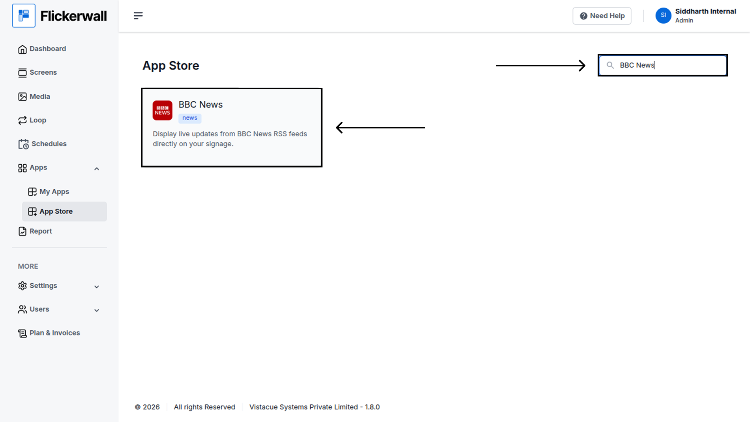Open the Siddharth Internal account name
The height and width of the screenshot is (422, 750).
[705, 11]
